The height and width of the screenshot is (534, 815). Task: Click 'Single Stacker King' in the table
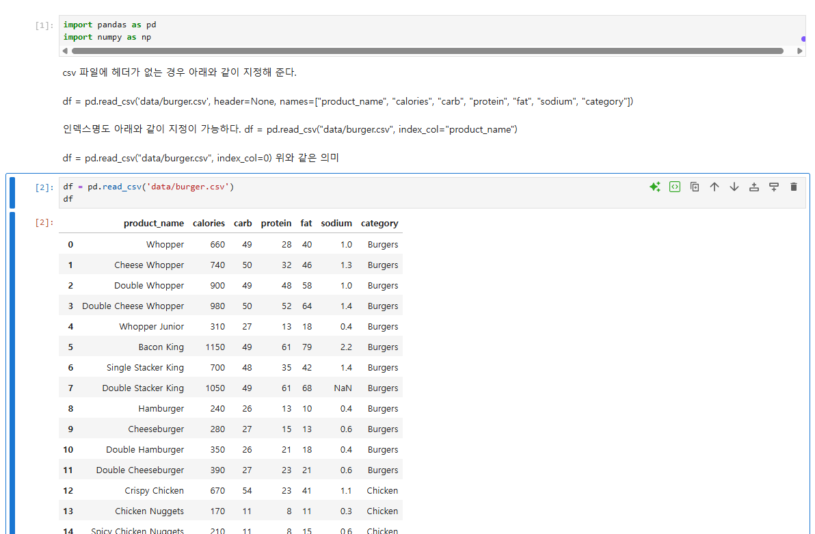pos(145,368)
